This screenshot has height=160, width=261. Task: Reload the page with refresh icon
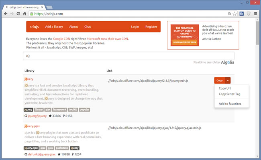(x=18, y=14)
